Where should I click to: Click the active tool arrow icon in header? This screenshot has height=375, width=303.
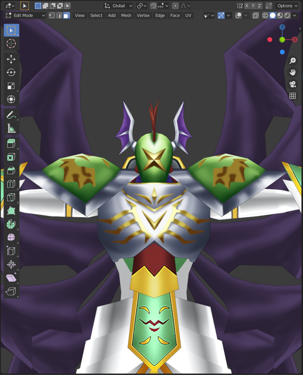pos(24,6)
